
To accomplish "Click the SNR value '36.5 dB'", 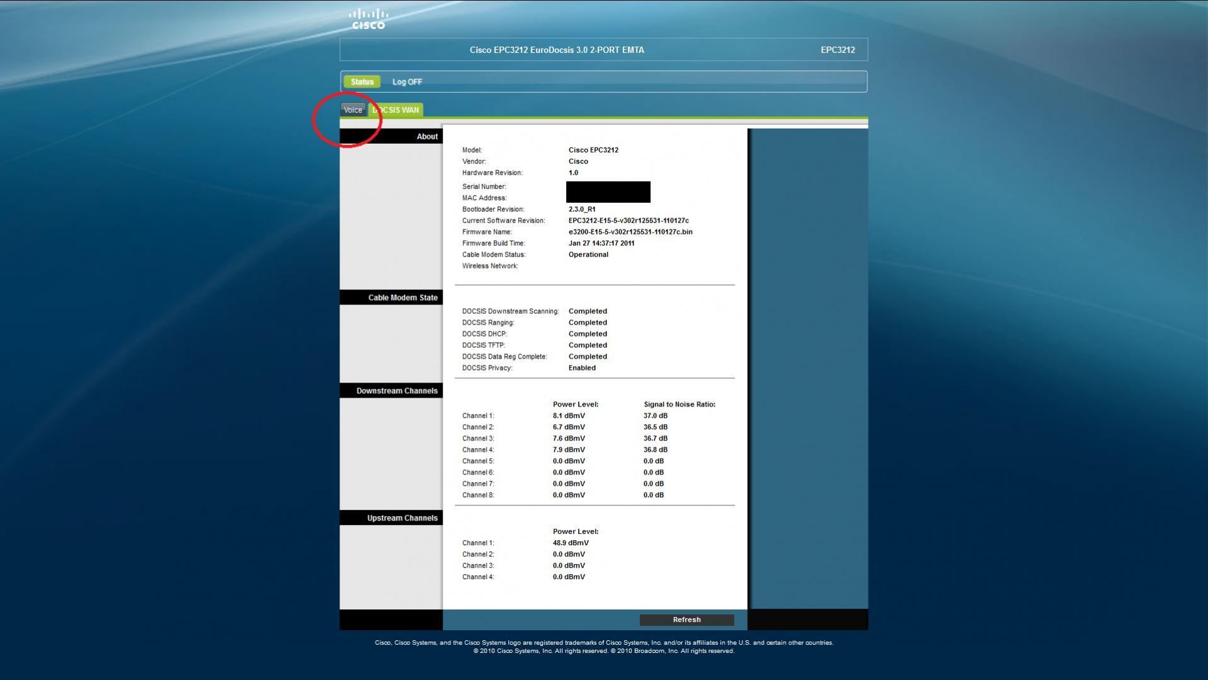I will [x=656, y=427].
